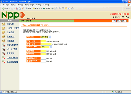Open the お知らせ link in sidebar
Viewport: 131px width, 94px height.
(10, 24)
